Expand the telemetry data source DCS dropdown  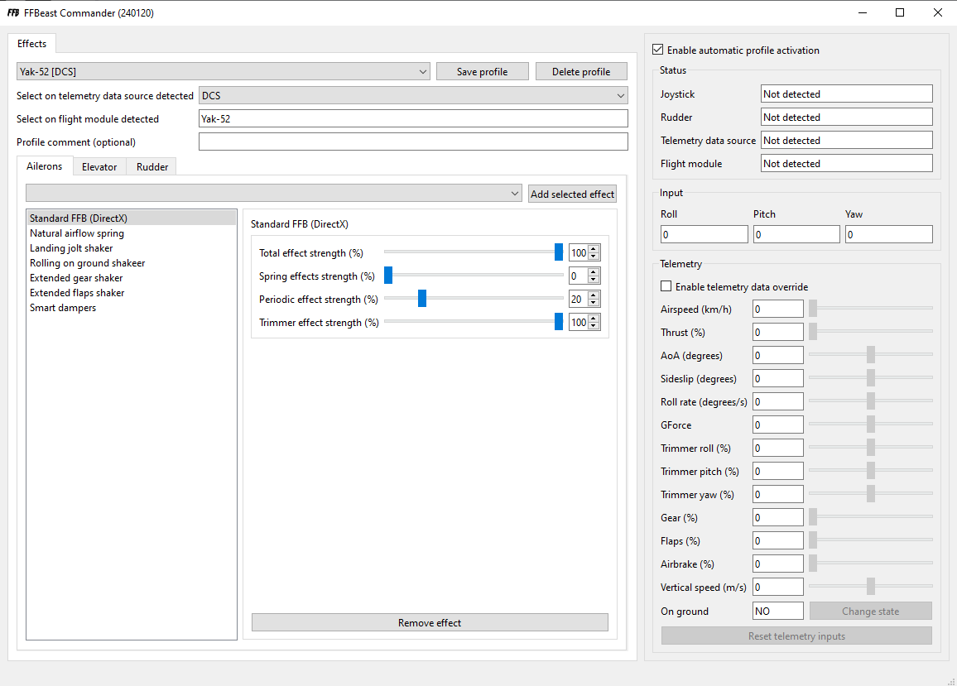(x=413, y=95)
